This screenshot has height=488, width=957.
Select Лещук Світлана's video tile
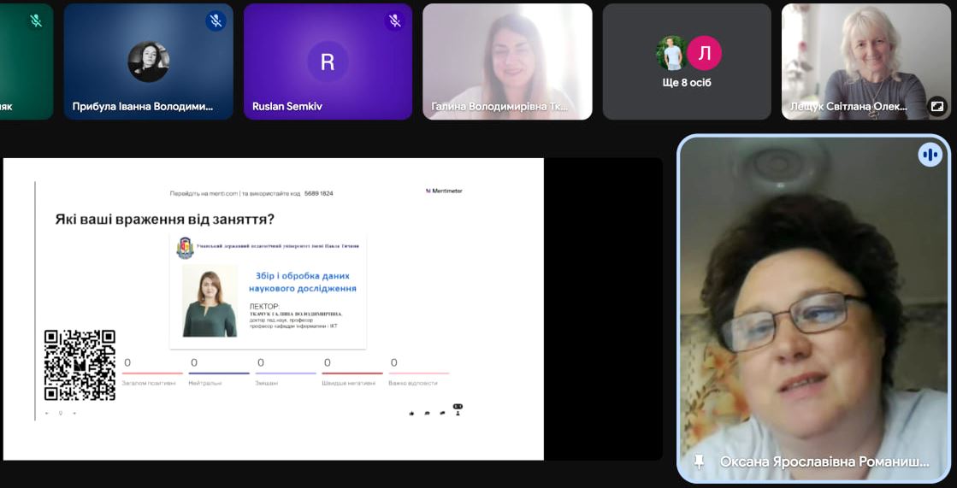866,62
